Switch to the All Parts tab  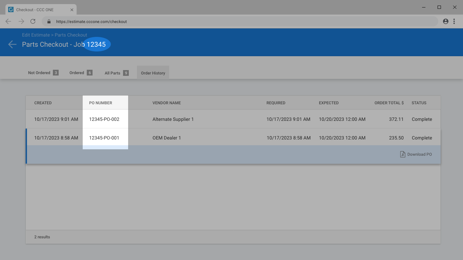coord(117,73)
